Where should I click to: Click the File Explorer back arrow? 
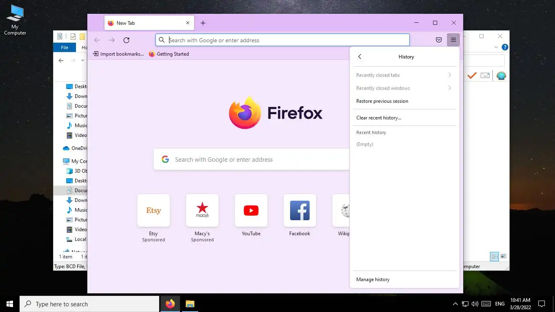(61, 61)
